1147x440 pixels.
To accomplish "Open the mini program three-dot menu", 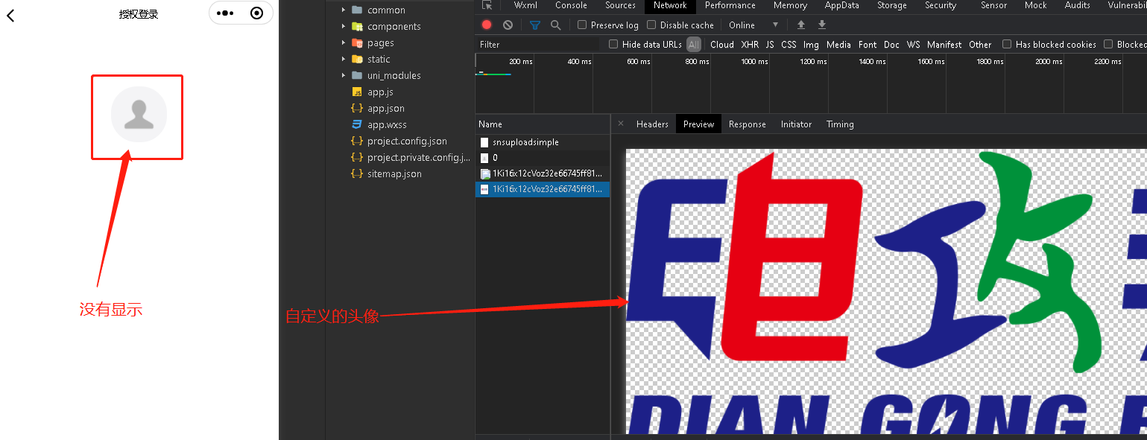I will 225,13.
